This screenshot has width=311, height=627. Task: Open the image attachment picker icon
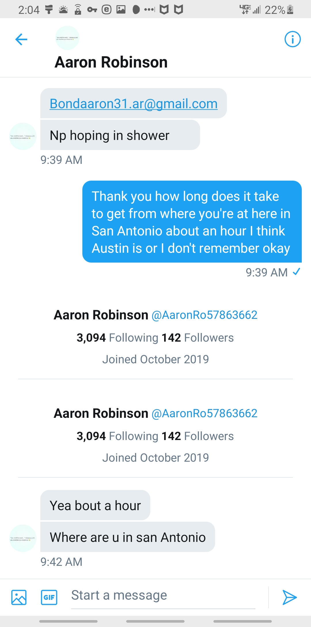pos(19,597)
